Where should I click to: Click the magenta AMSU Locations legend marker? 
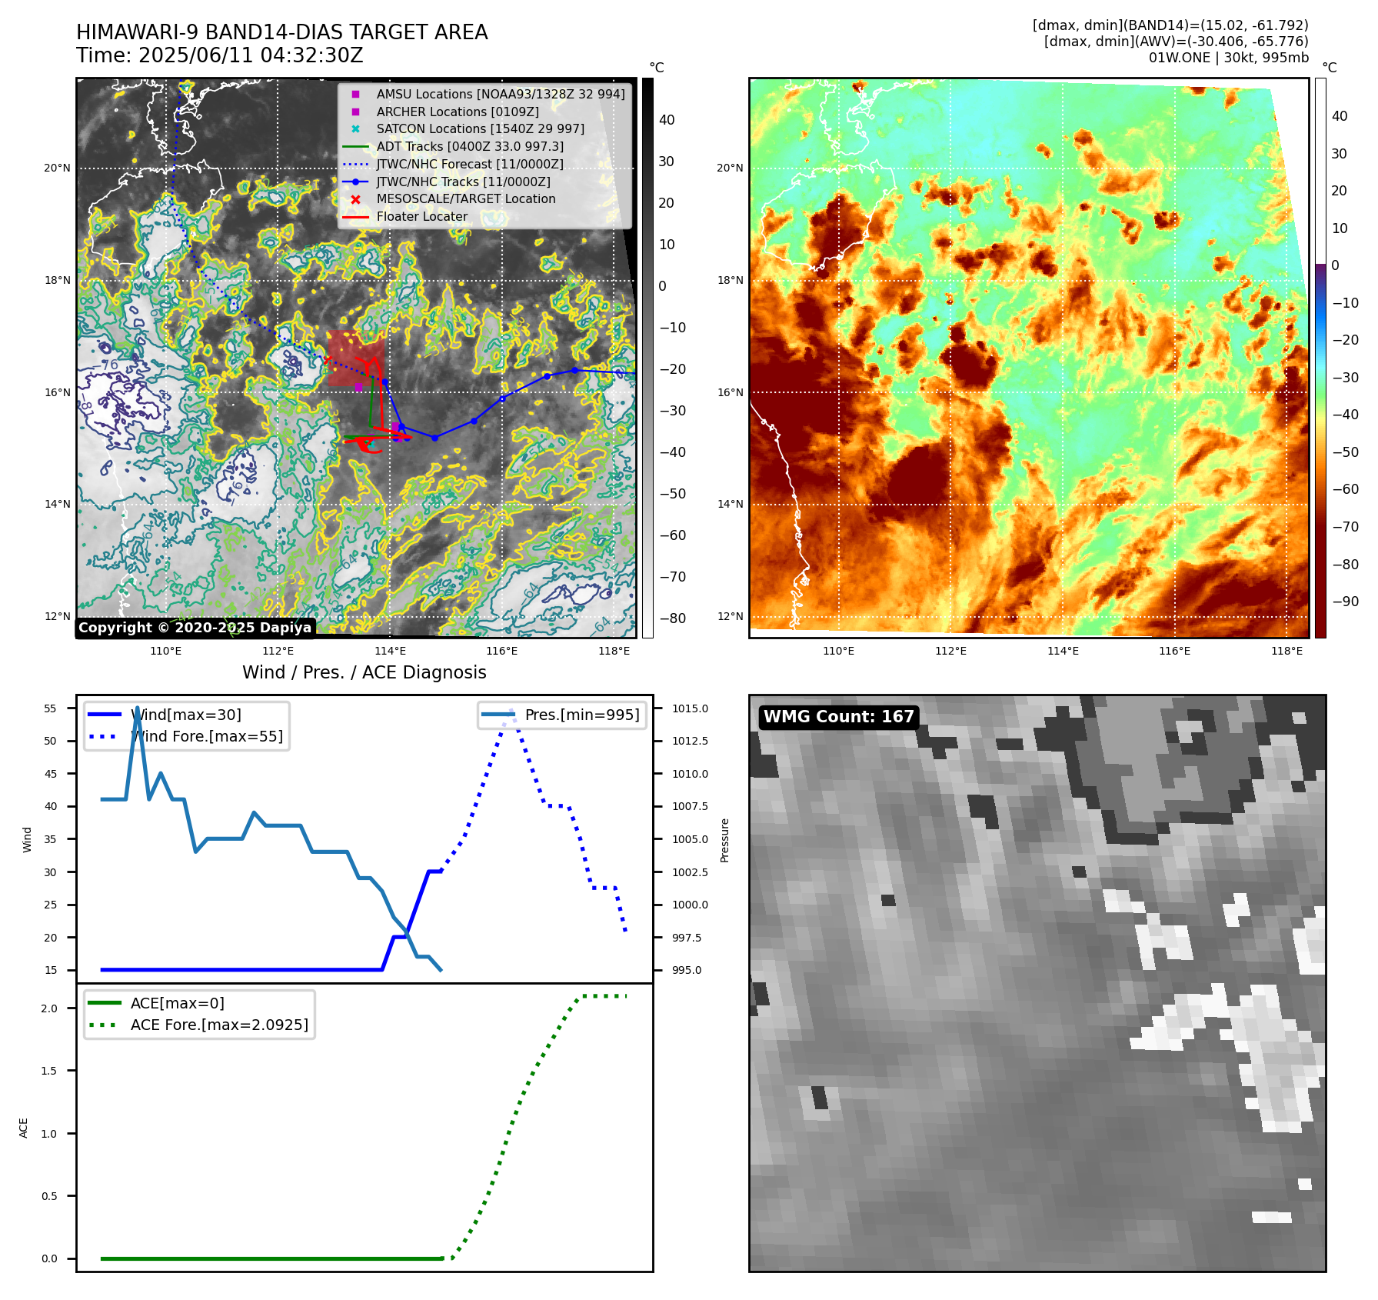pos(355,95)
